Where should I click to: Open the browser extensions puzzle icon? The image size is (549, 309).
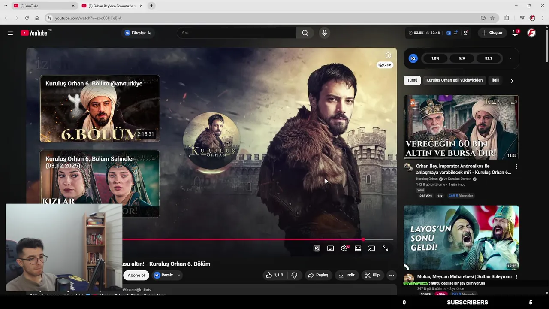pyautogui.click(x=507, y=18)
